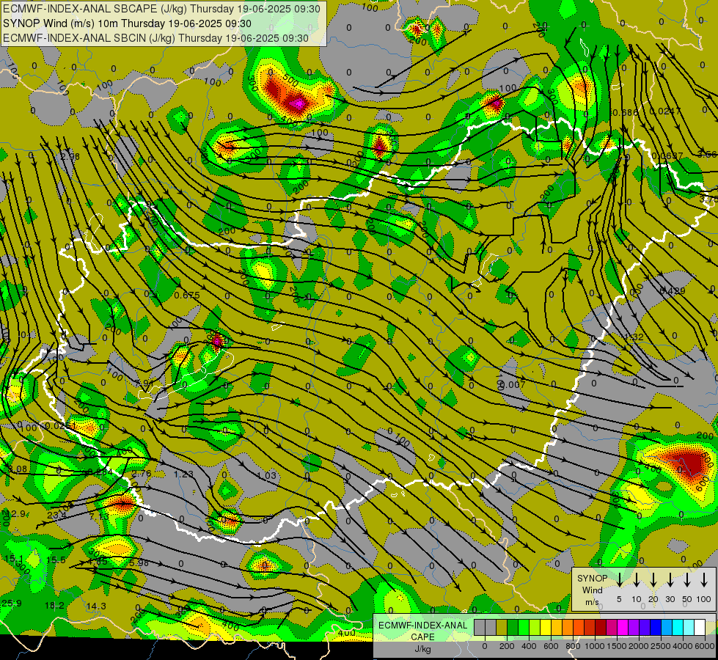718x660 pixels.
Task: Click the 10 m/s wind arrow in legend
Action: (x=636, y=579)
